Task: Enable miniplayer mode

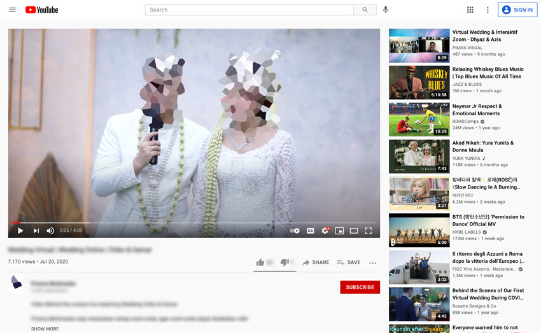Action: (x=339, y=230)
